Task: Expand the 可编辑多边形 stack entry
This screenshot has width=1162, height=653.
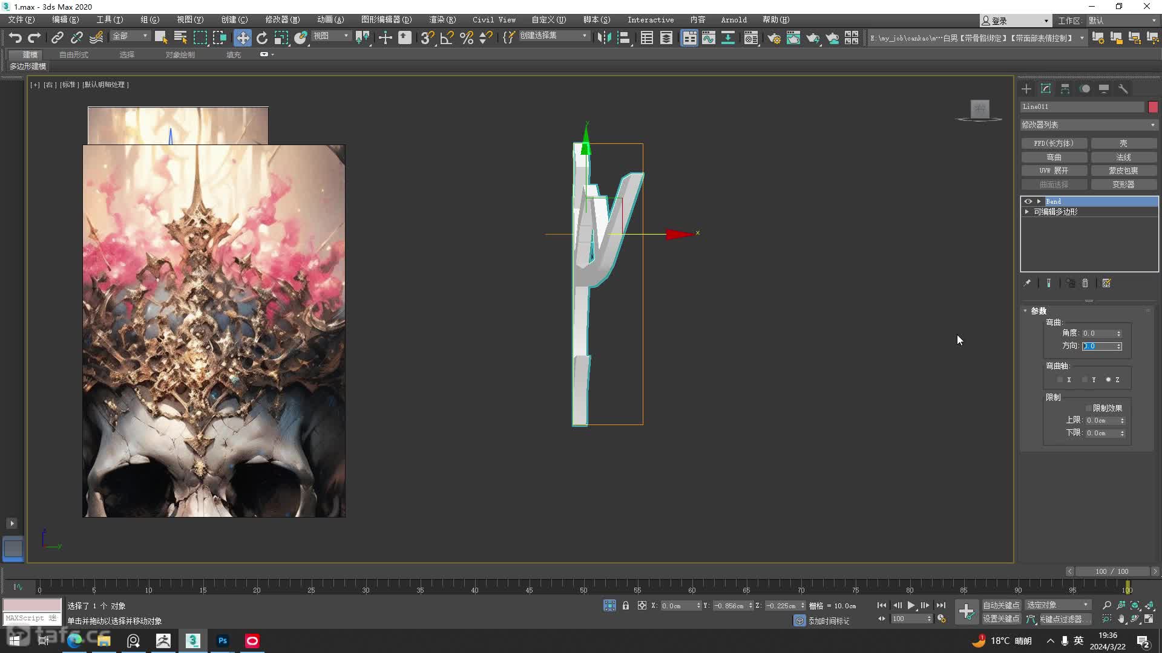Action: [x=1027, y=212]
